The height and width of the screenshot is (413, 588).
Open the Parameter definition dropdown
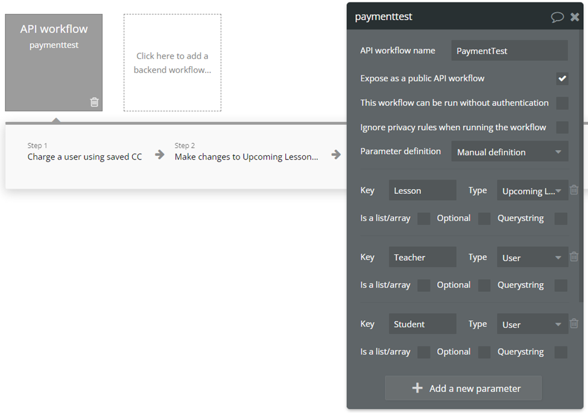510,152
